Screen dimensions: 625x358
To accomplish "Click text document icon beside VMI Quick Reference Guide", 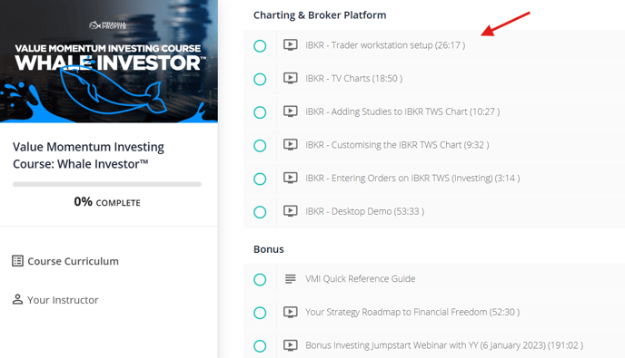I will pyautogui.click(x=290, y=279).
